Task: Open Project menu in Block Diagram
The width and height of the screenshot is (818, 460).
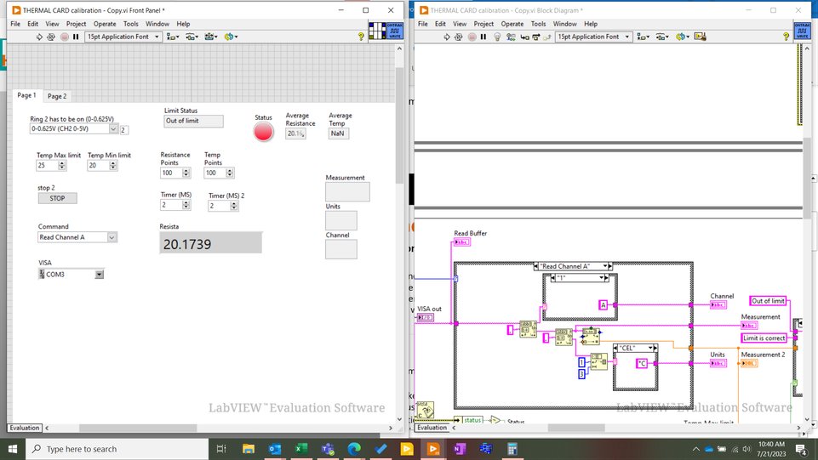Action: tap(483, 24)
